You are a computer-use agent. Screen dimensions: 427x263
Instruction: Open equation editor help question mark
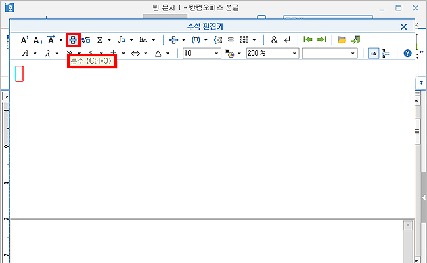pyautogui.click(x=407, y=53)
